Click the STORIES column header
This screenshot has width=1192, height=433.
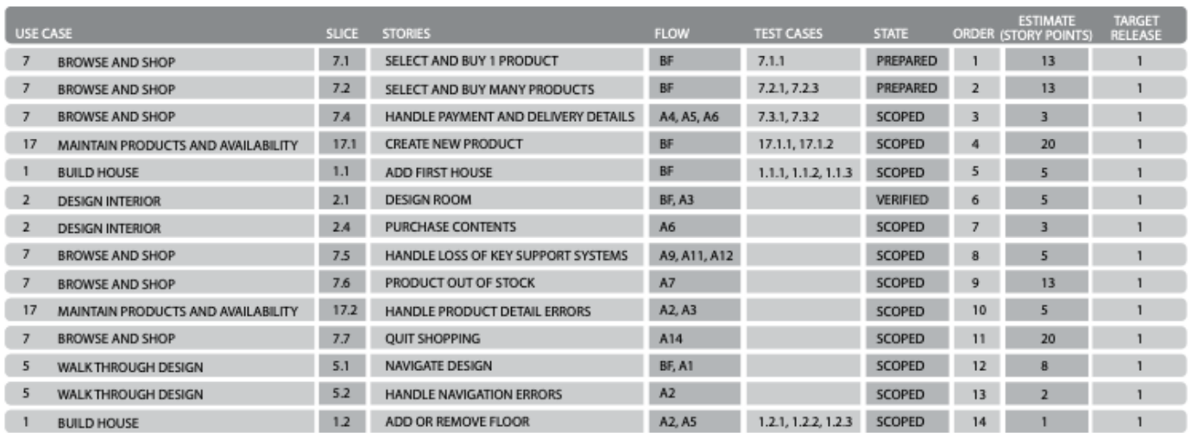coord(406,34)
